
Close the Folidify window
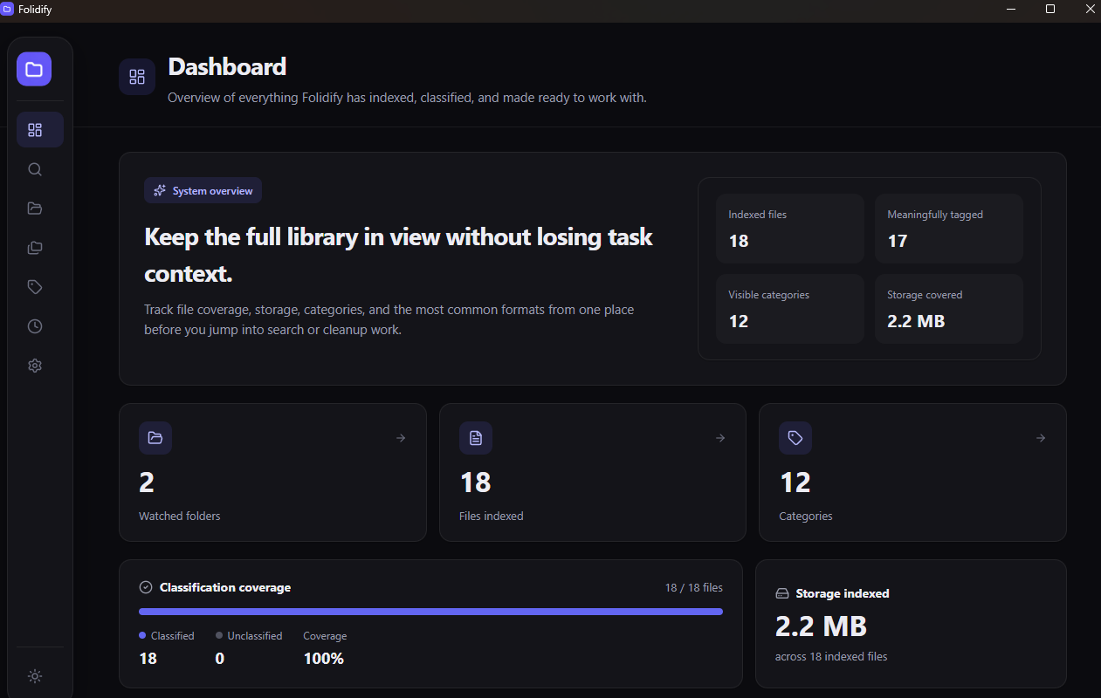(1088, 10)
